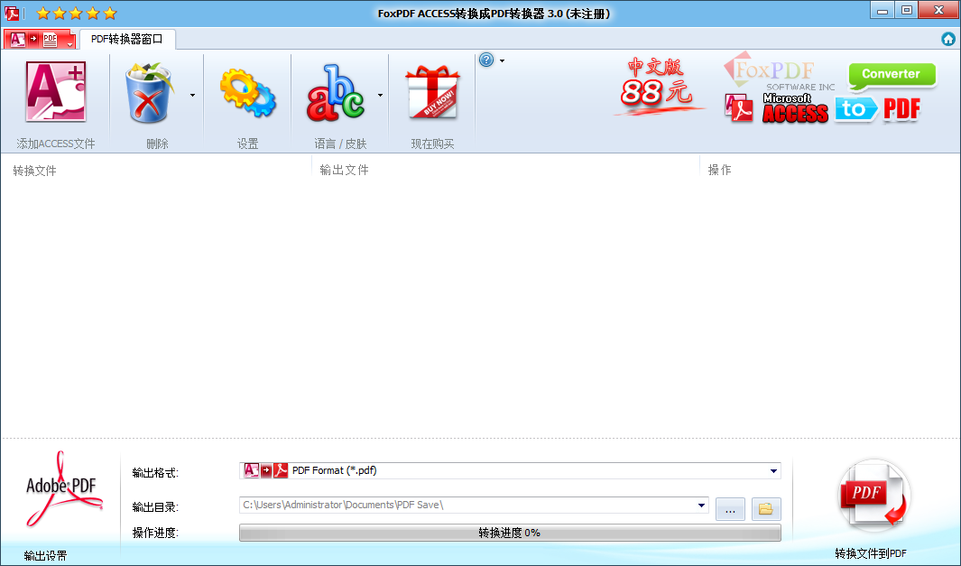Image resolution: width=961 pixels, height=566 pixels.
Task: Click the Adobe PDF logo in 输出设置 panel
Action: 60,487
